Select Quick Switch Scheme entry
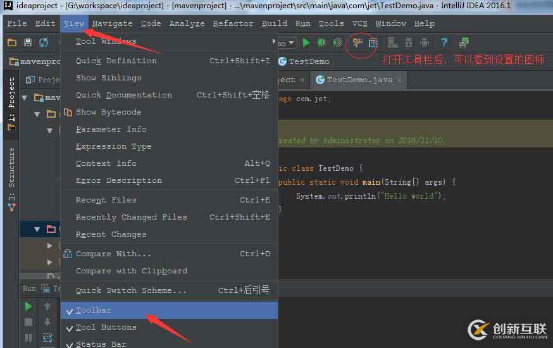Image resolution: width=553 pixels, height=348 pixels. click(x=170, y=290)
